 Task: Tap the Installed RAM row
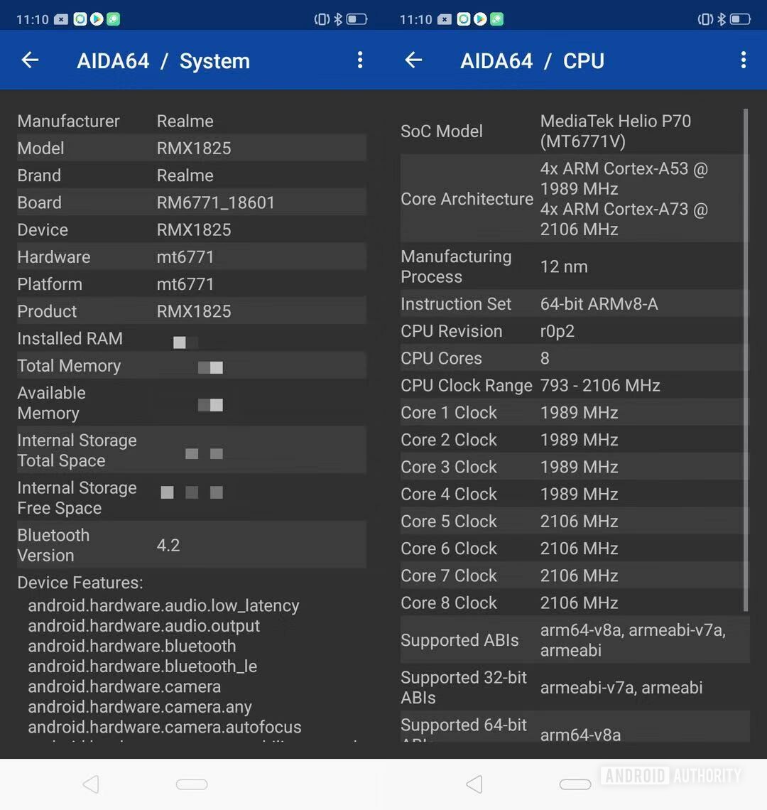coord(191,339)
